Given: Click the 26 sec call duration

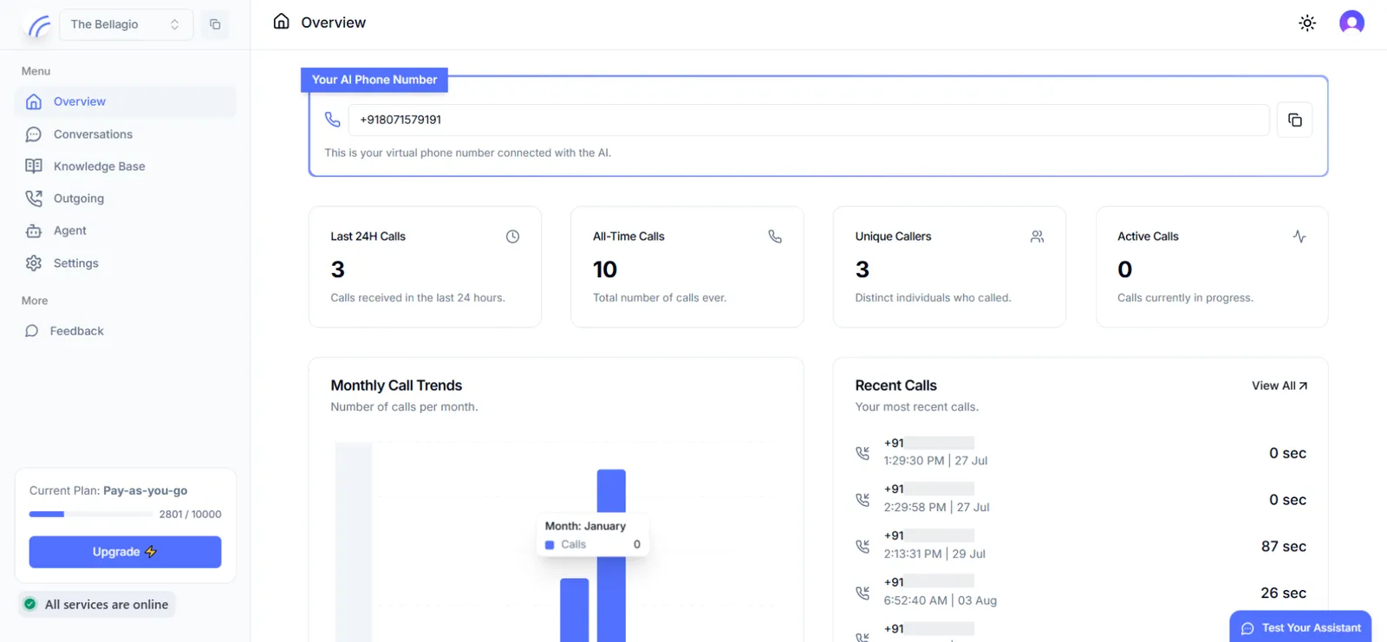Looking at the screenshot, I should [1283, 593].
